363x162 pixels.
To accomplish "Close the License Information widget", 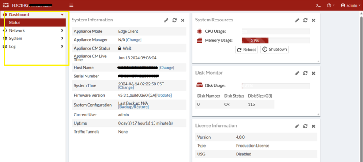I will coord(313,126).
